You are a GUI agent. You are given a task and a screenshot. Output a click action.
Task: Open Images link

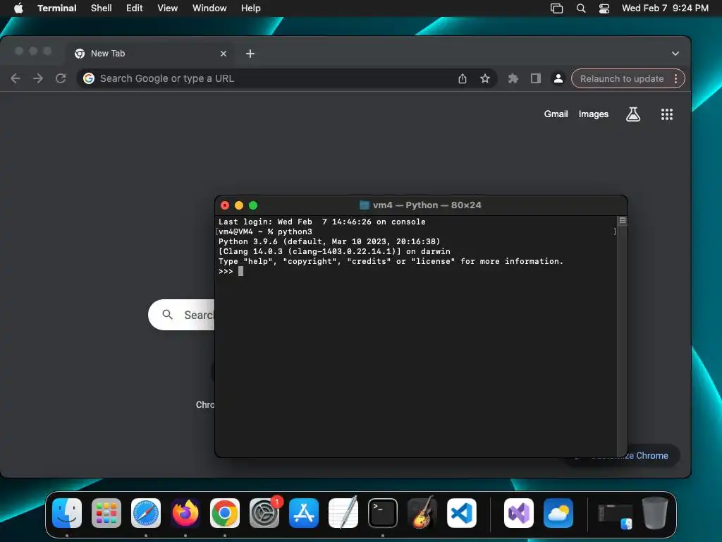(x=593, y=114)
